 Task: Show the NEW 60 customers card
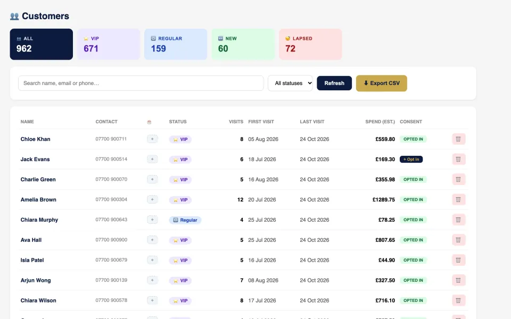coord(243,44)
